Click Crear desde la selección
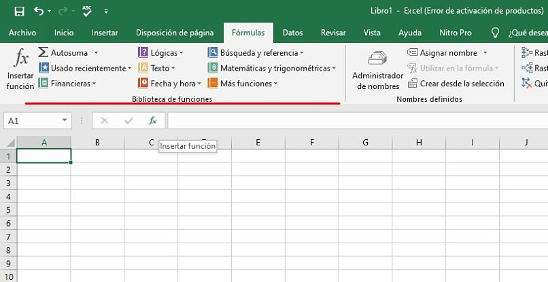 [x=456, y=84]
